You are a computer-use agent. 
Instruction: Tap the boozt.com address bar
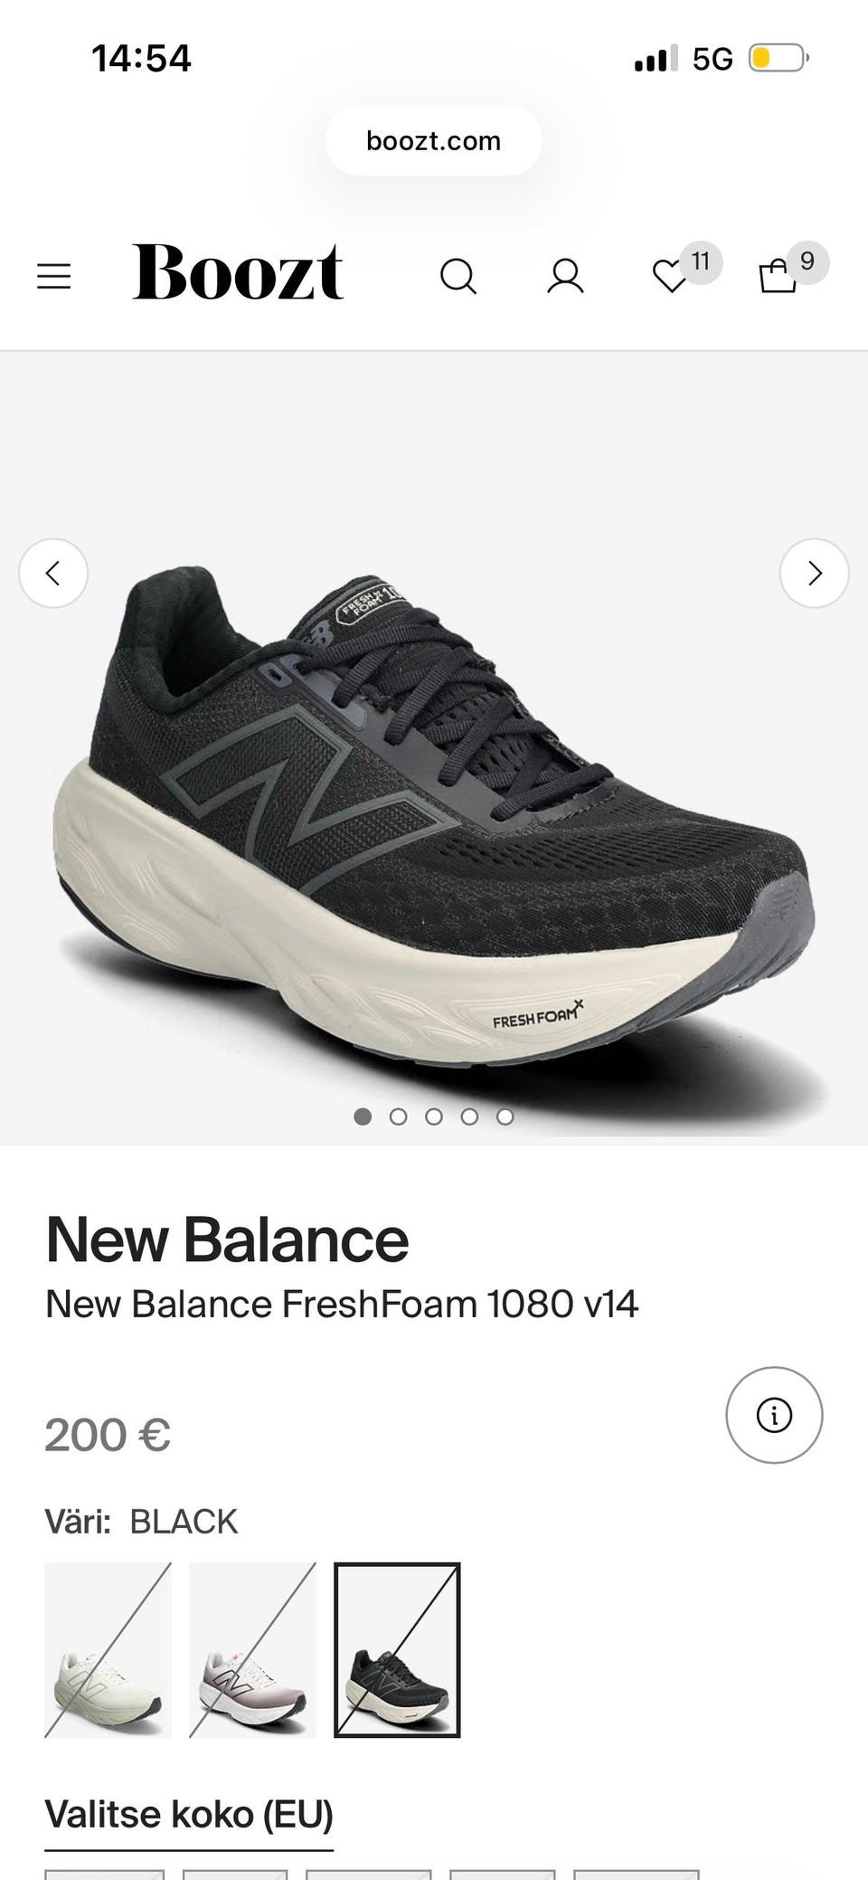(434, 140)
